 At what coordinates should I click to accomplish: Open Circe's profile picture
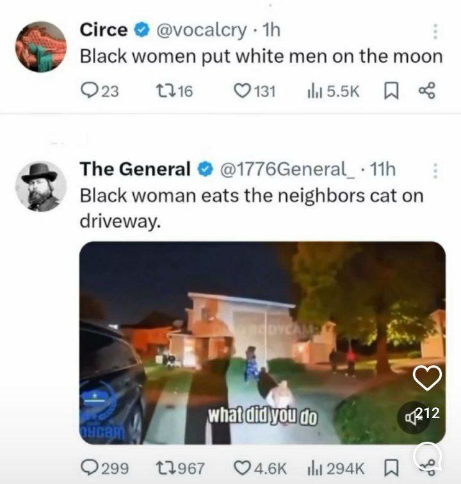point(40,47)
